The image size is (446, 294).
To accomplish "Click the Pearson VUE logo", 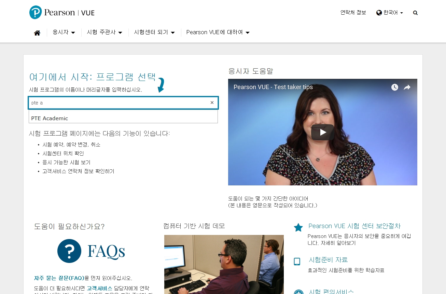I will 62,13.
